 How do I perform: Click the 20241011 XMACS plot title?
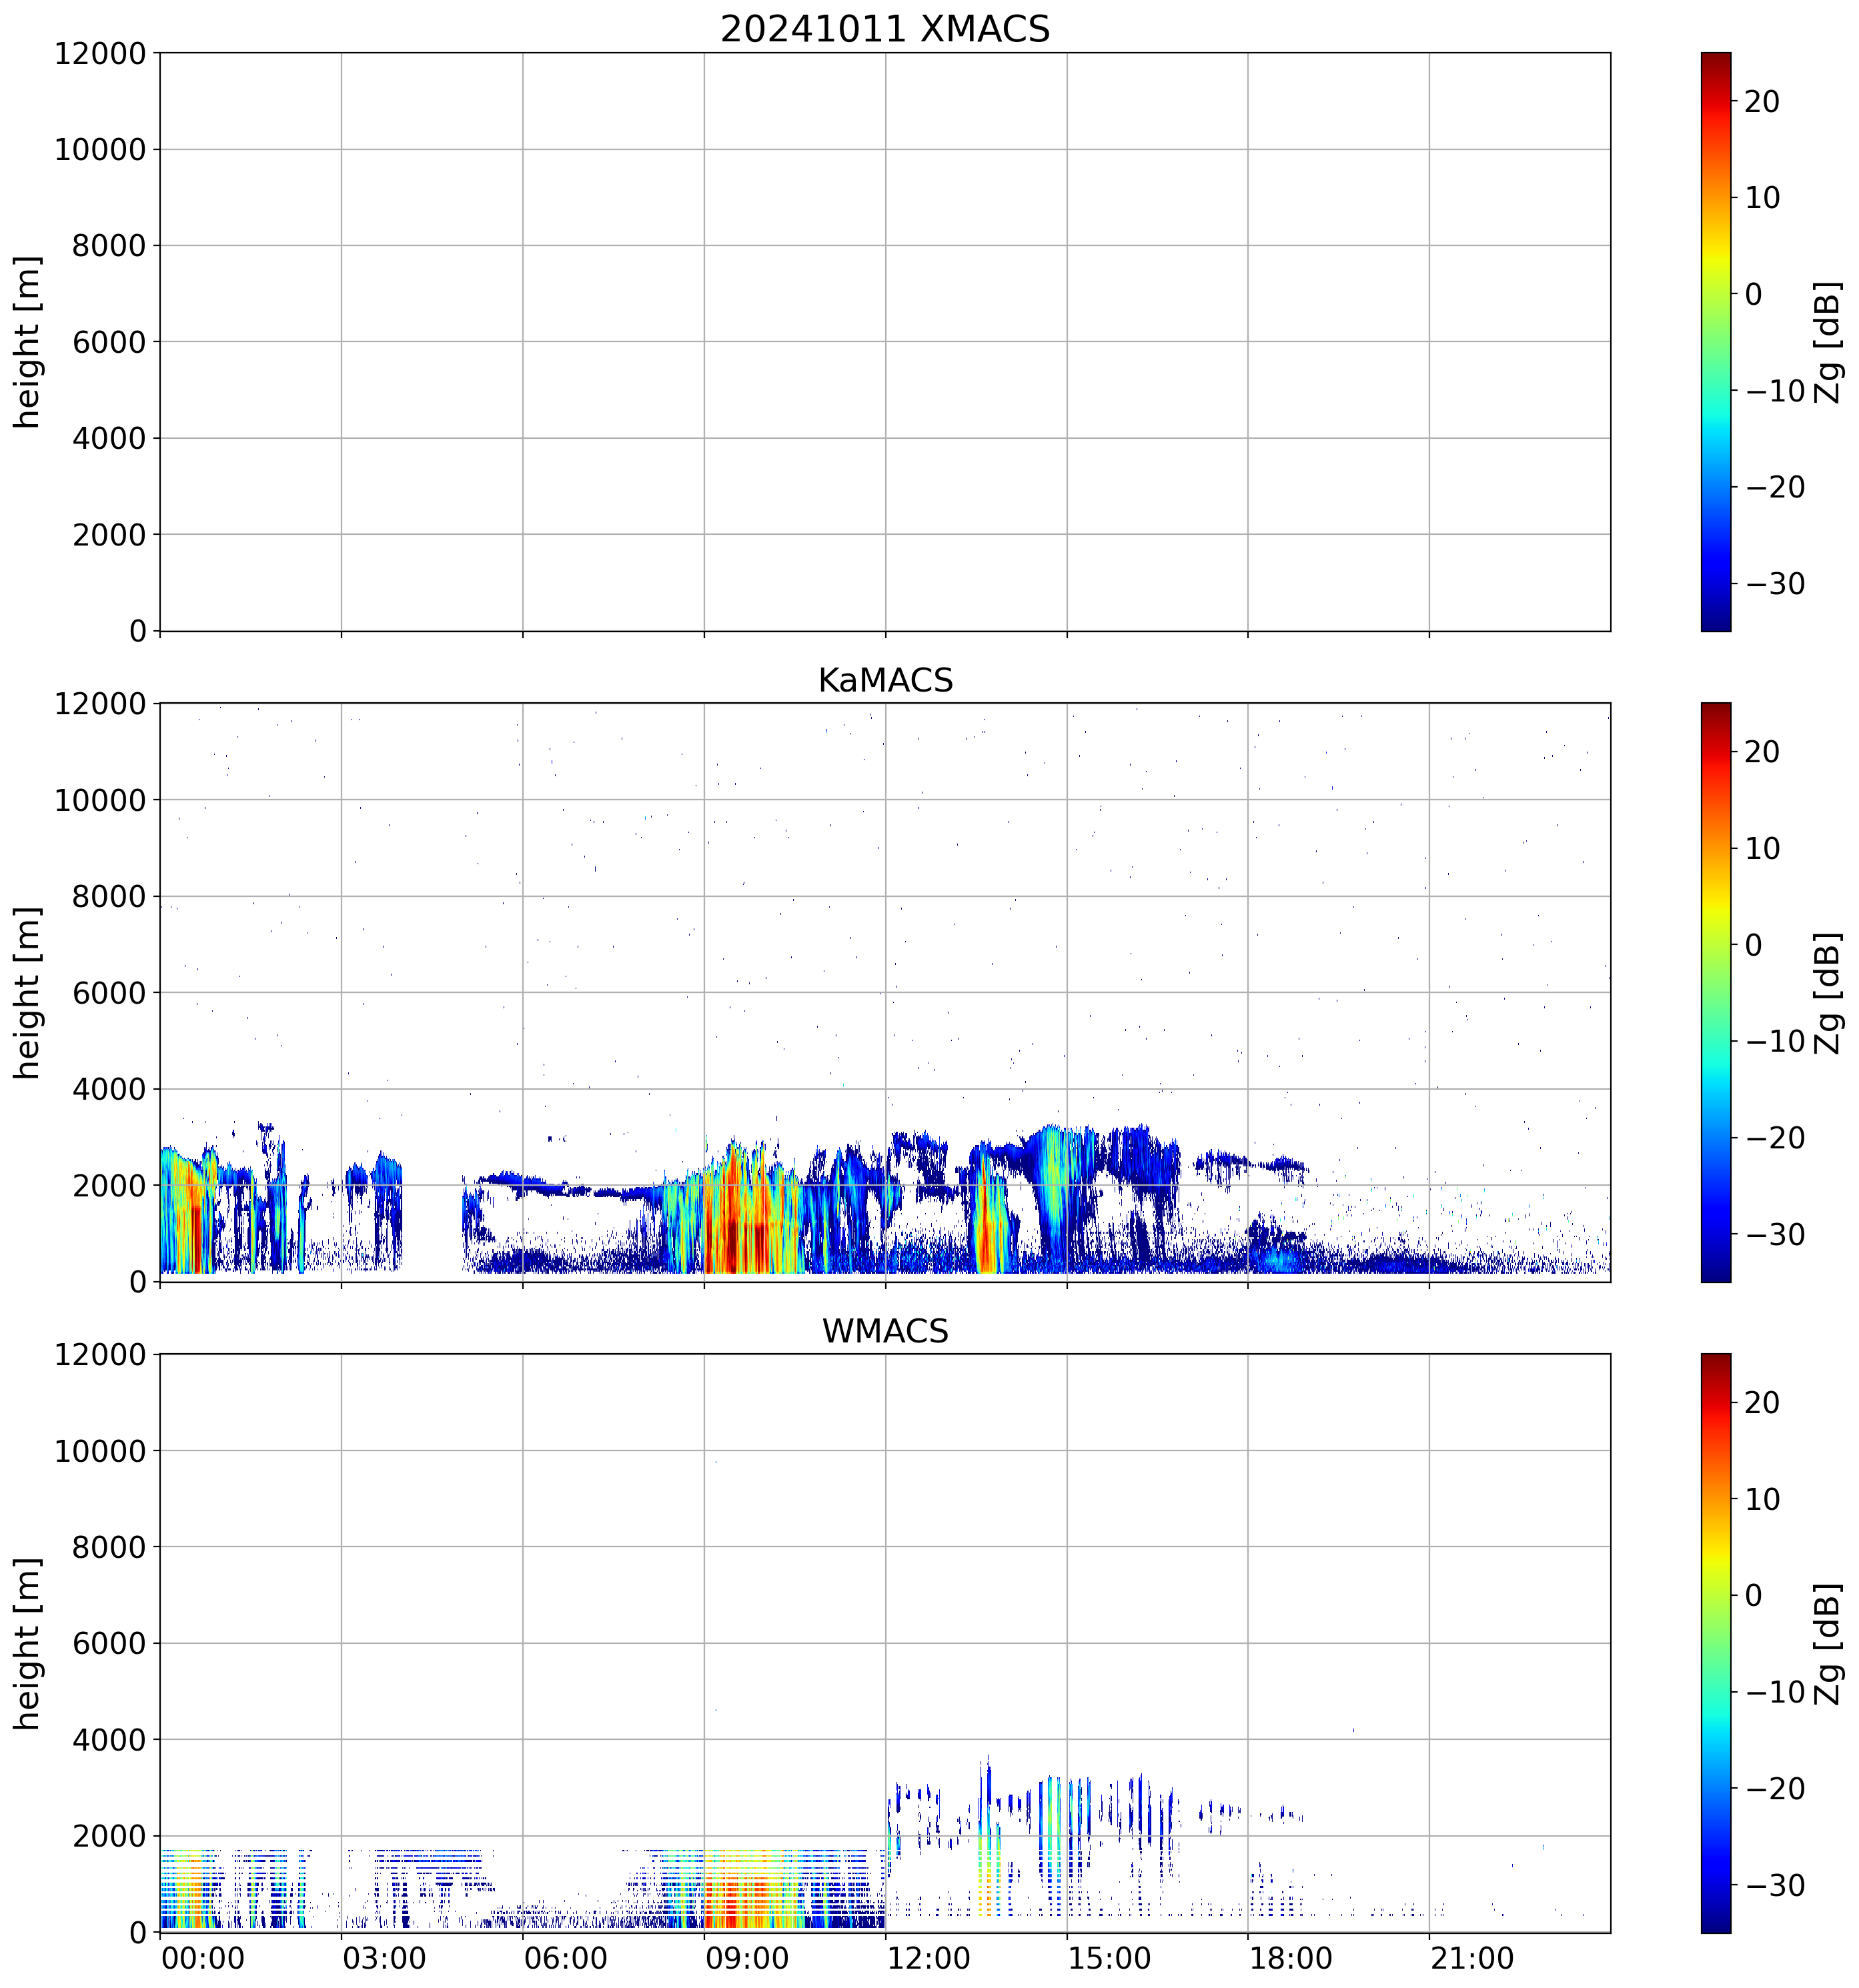(884, 29)
